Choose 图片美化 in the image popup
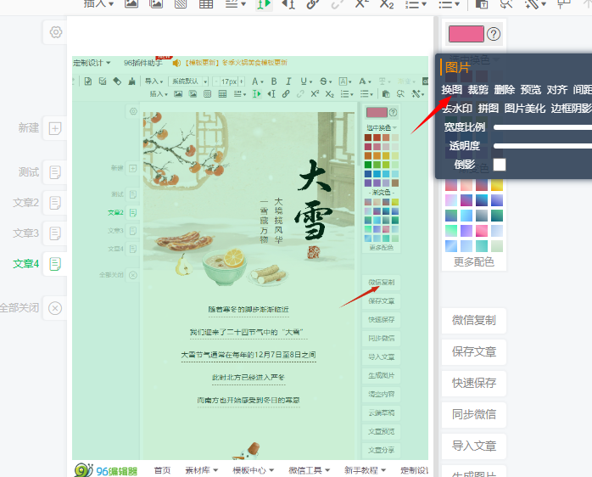 click(525, 109)
